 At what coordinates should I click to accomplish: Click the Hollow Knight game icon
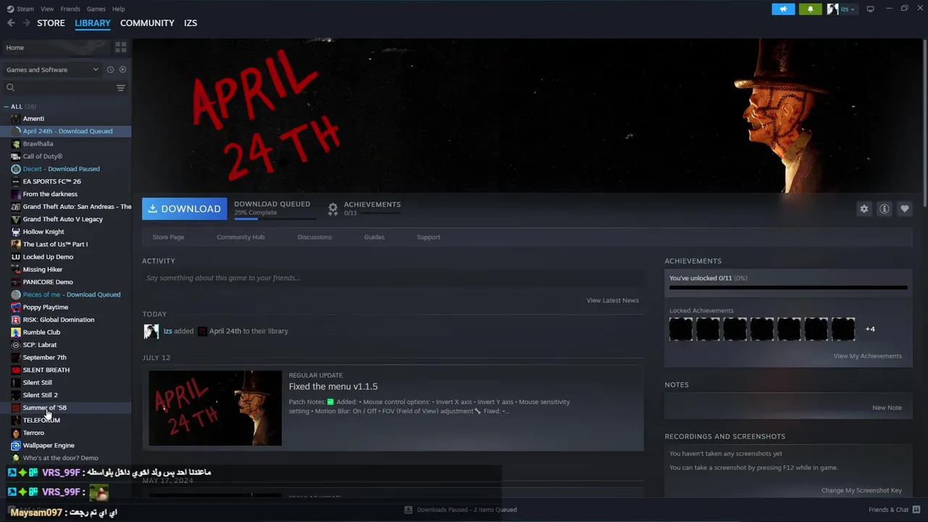click(16, 232)
